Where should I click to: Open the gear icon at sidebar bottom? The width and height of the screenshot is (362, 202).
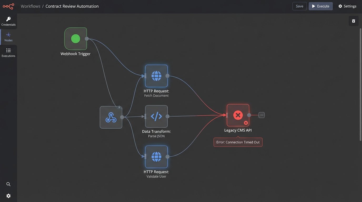(8, 196)
